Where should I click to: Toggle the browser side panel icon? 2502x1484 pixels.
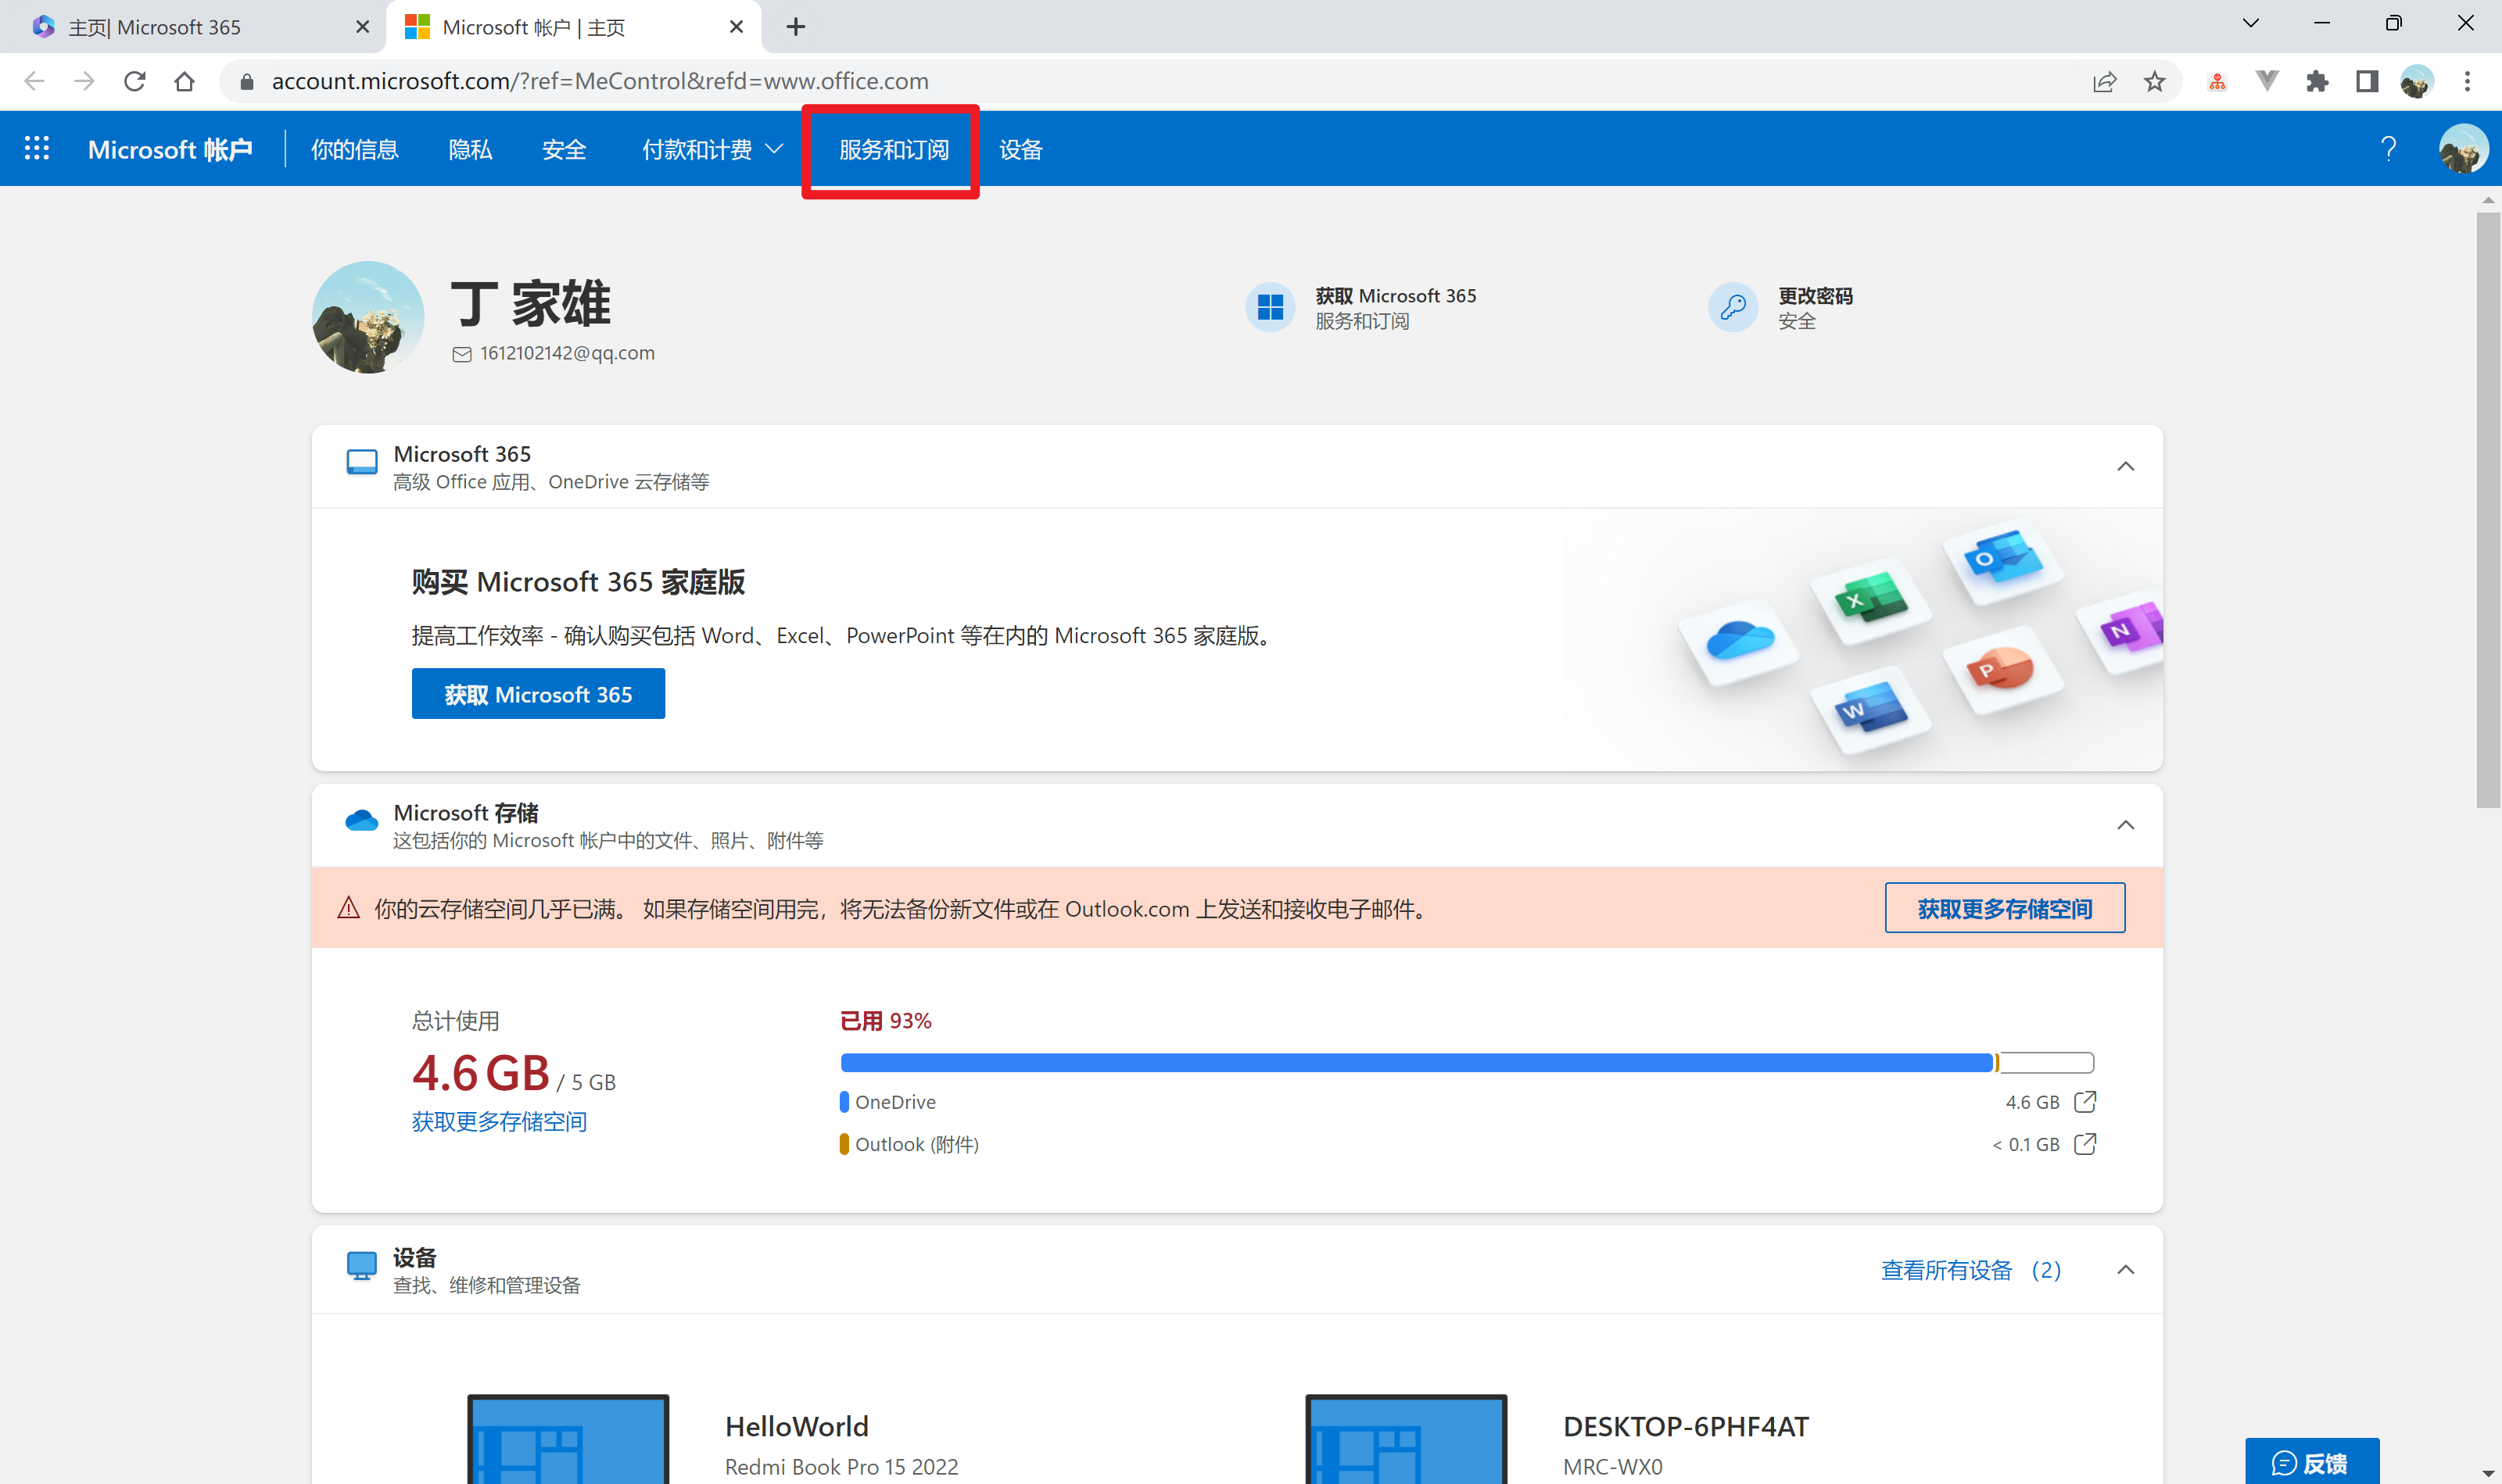click(x=2366, y=81)
